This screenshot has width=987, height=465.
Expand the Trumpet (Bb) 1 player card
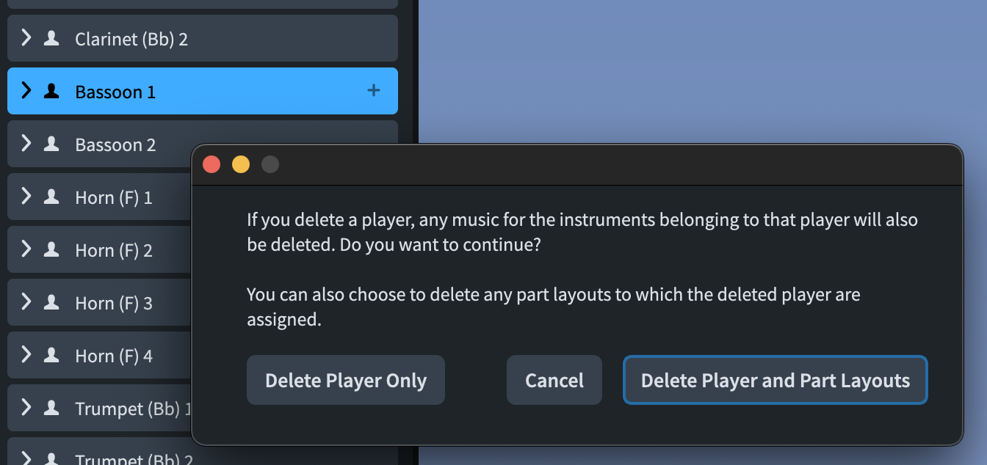pyautogui.click(x=26, y=408)
